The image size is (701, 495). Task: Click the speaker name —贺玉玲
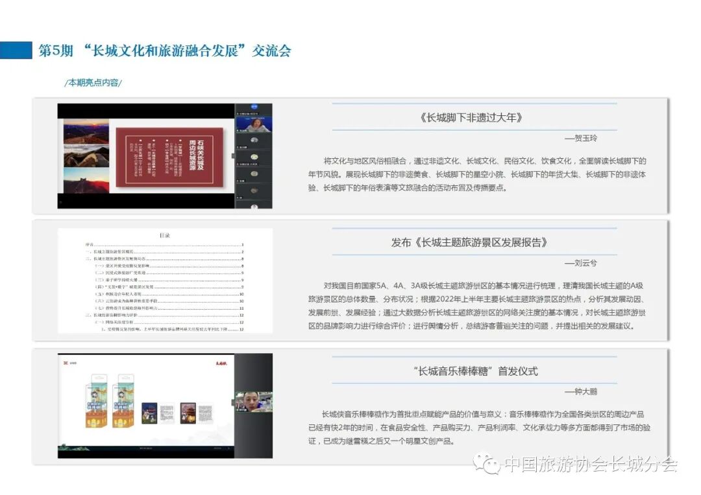[x=580, y=139]
